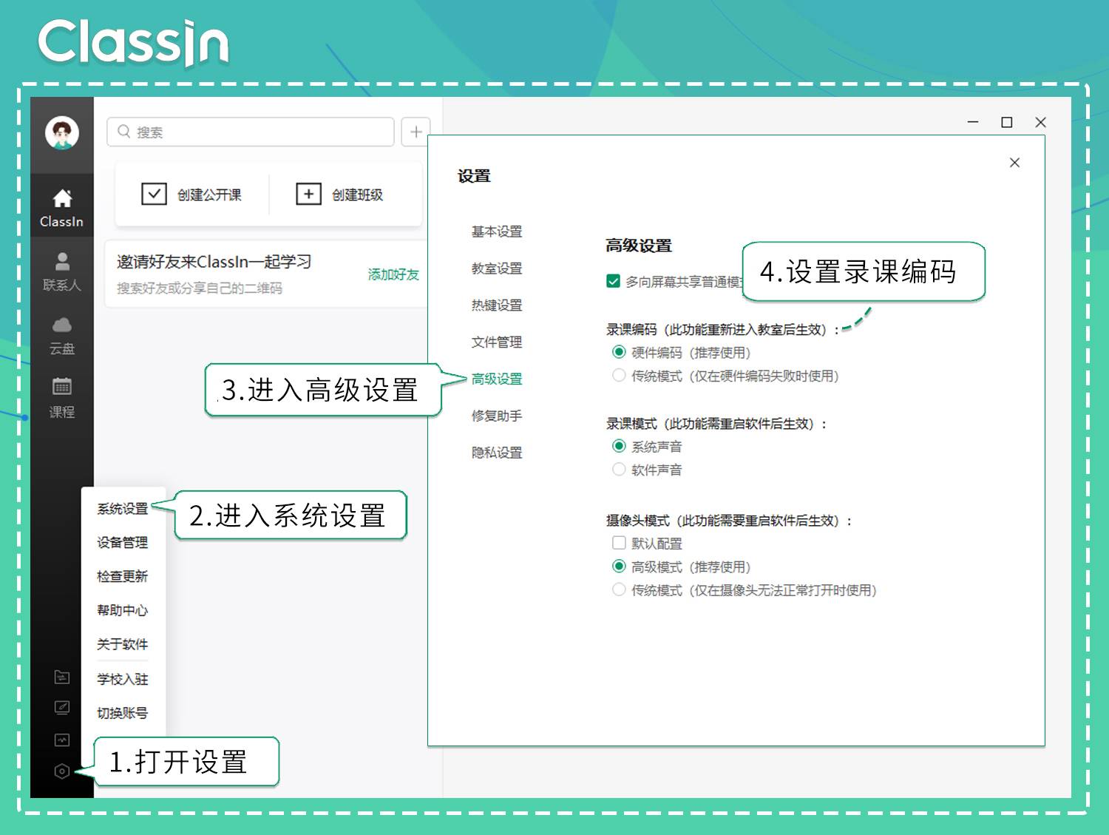Open the 文件管理 settings tab
This screenshot has width=1109, height=835.
[x=497, y=342]
